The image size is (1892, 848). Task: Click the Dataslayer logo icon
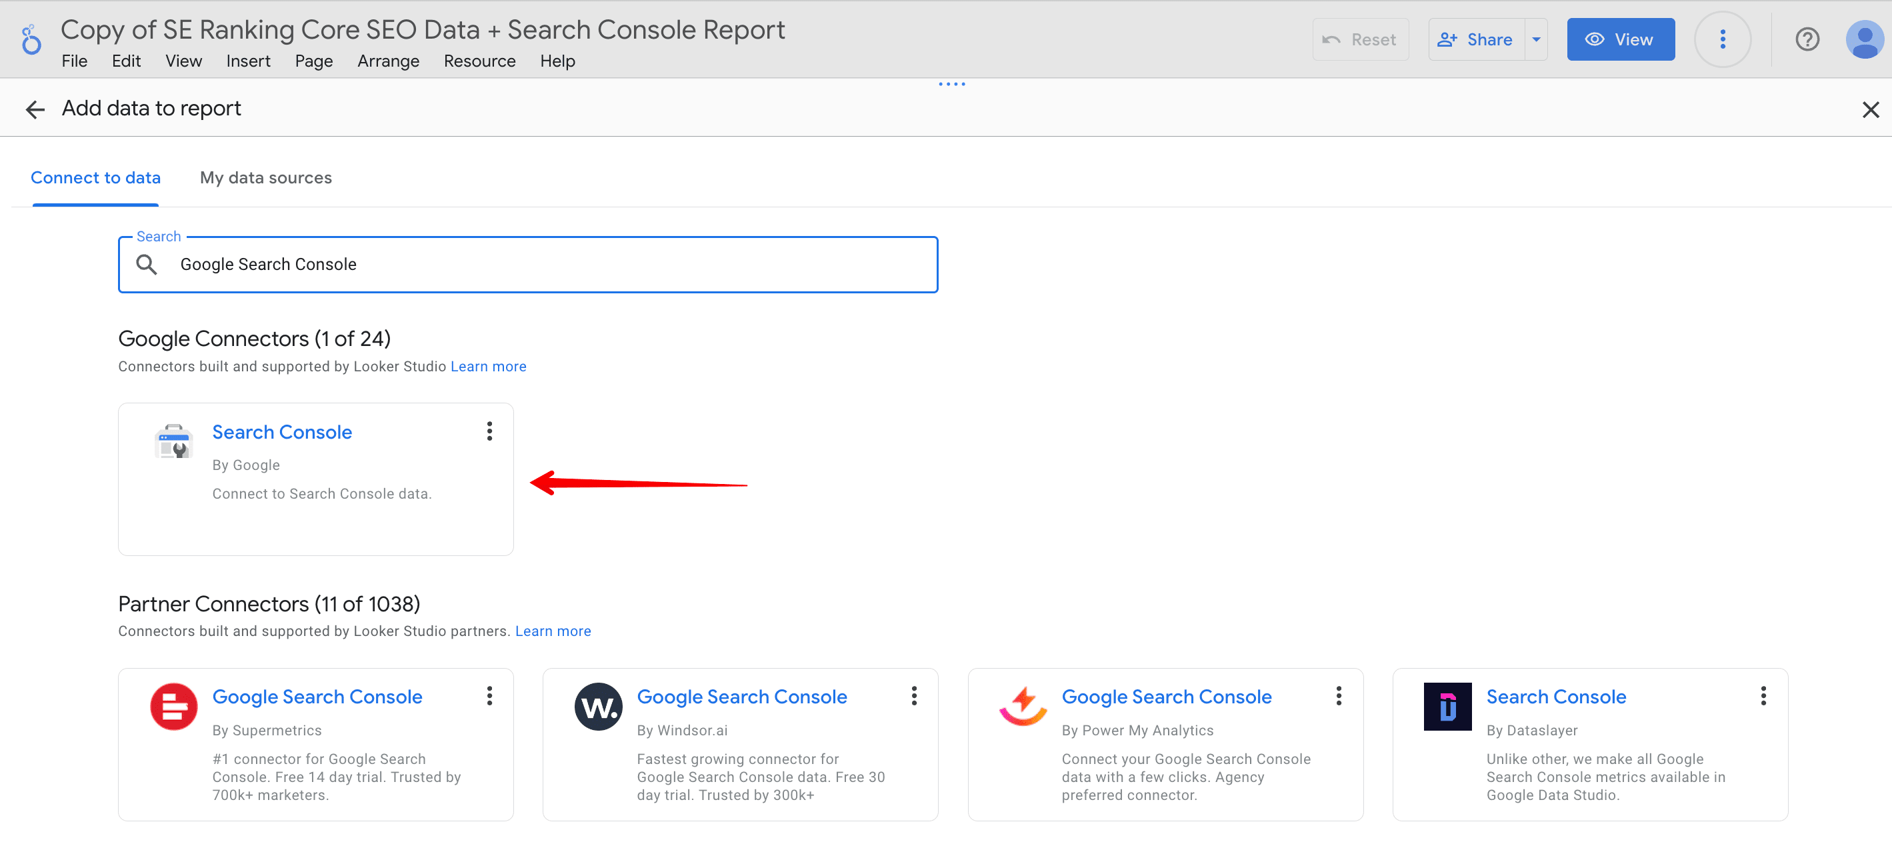(1447, 706)
